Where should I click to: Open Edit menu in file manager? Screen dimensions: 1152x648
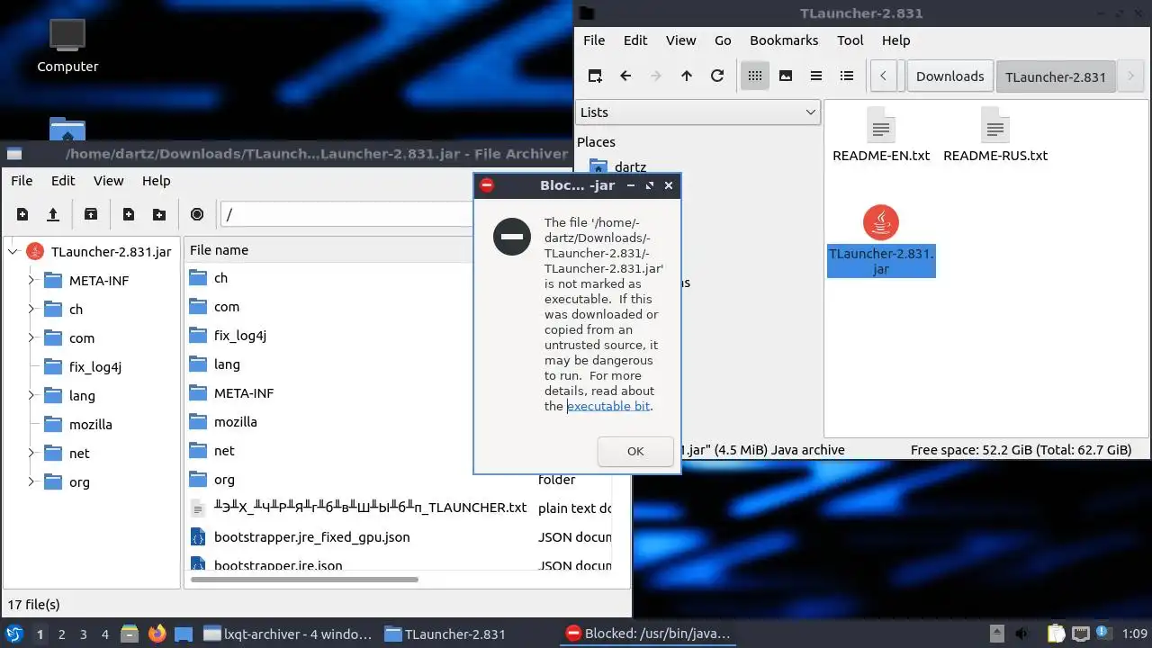(635, 40)
